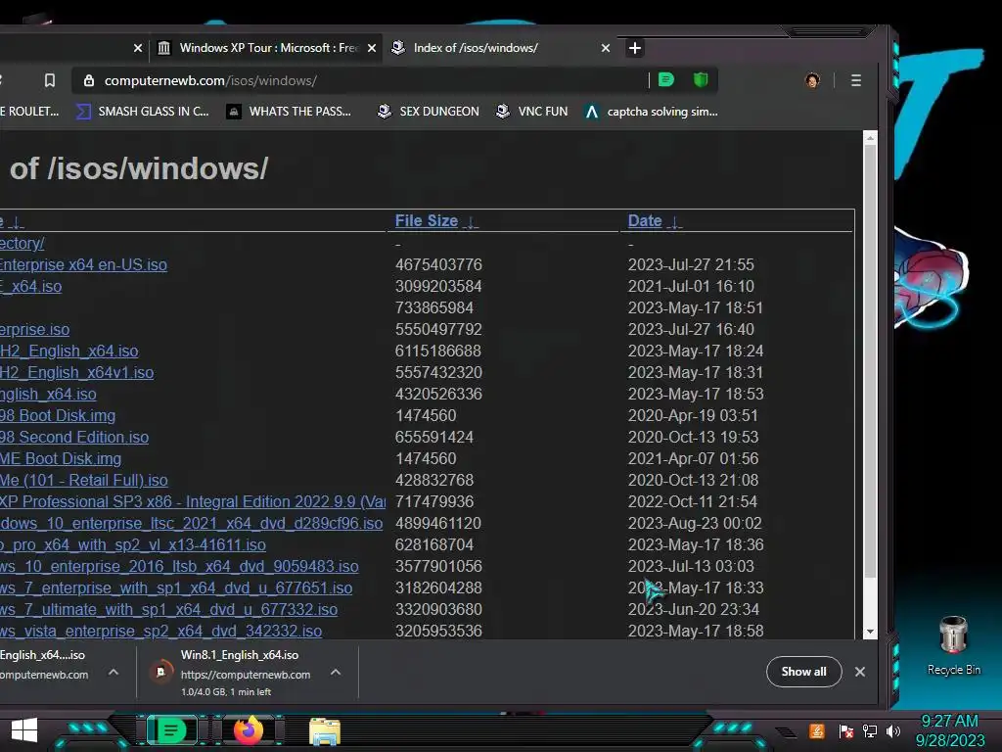This screenshot has width=1002, height=752.
Task: Download 98 Second Edition.iso
Action: point(74,438)
